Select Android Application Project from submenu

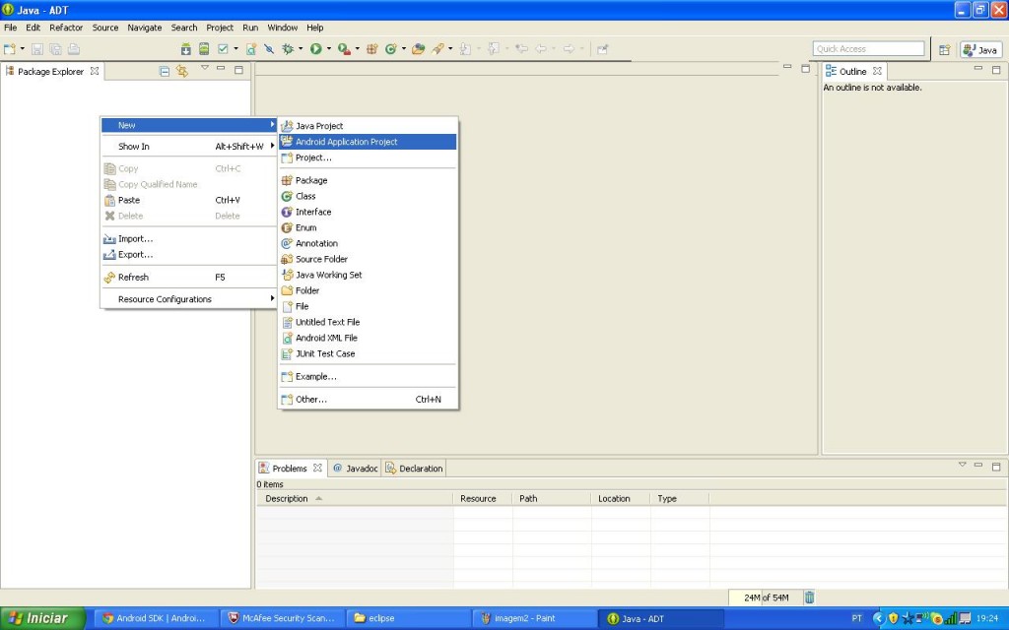point(368,142)
